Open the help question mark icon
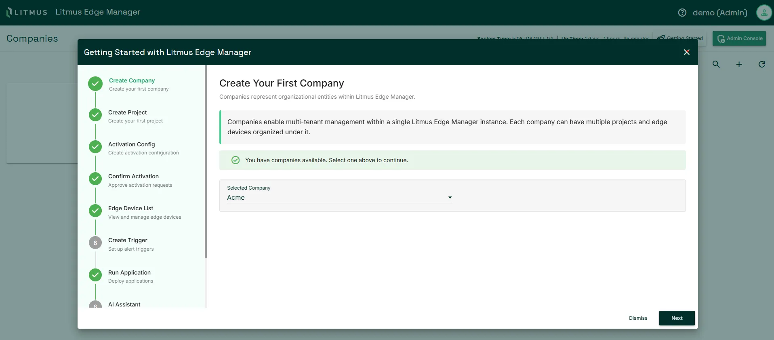Screen dimensions: 774x340 tap(682, 13)
